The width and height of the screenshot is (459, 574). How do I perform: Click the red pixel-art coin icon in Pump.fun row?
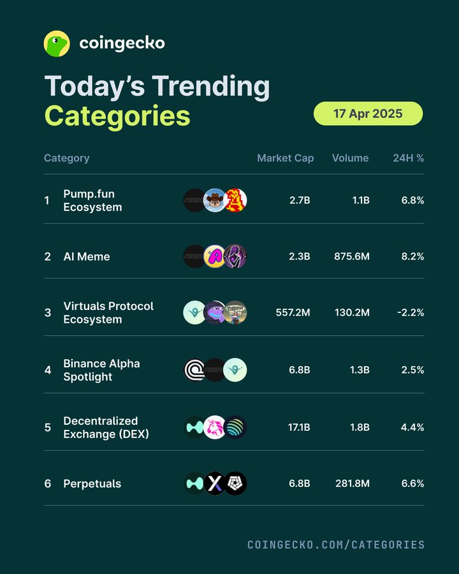pos(235,200)
